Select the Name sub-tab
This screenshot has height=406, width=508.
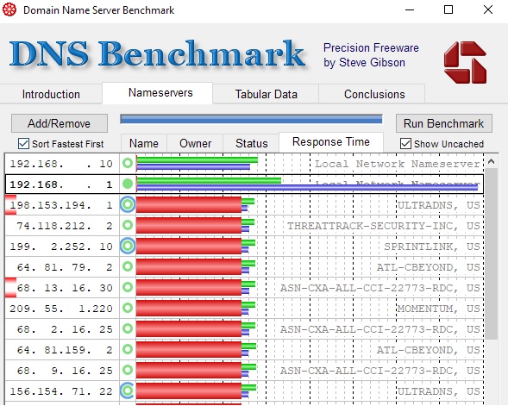pyautogui.click(x=144, y=143)
